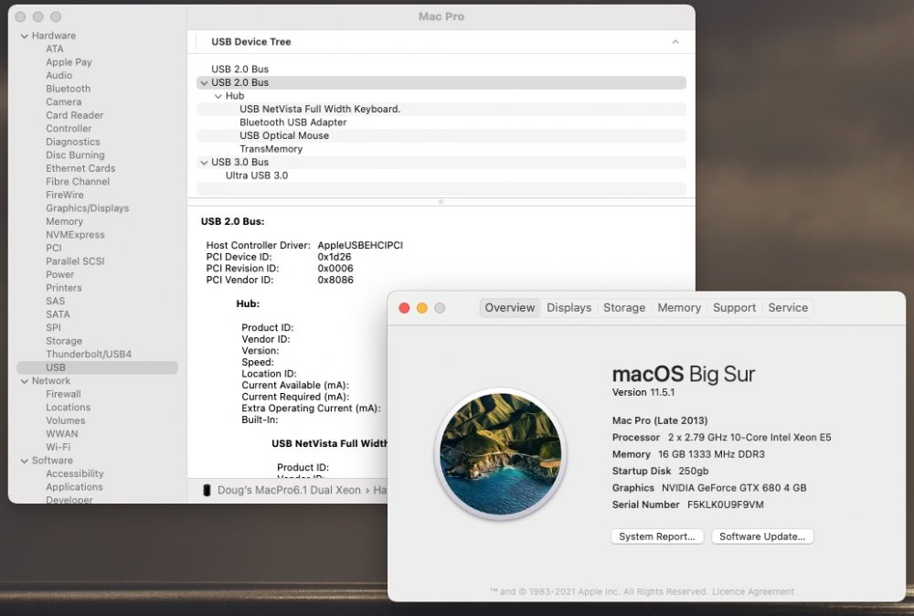914x616 pixels.
Task: Select Applications under Software
Action: point(74,487)
